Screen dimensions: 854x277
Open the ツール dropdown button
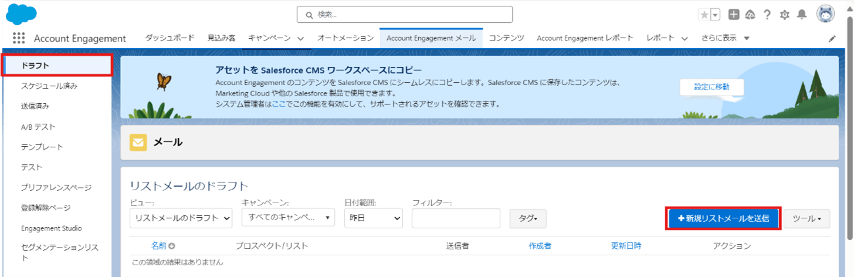coord(807,218)
